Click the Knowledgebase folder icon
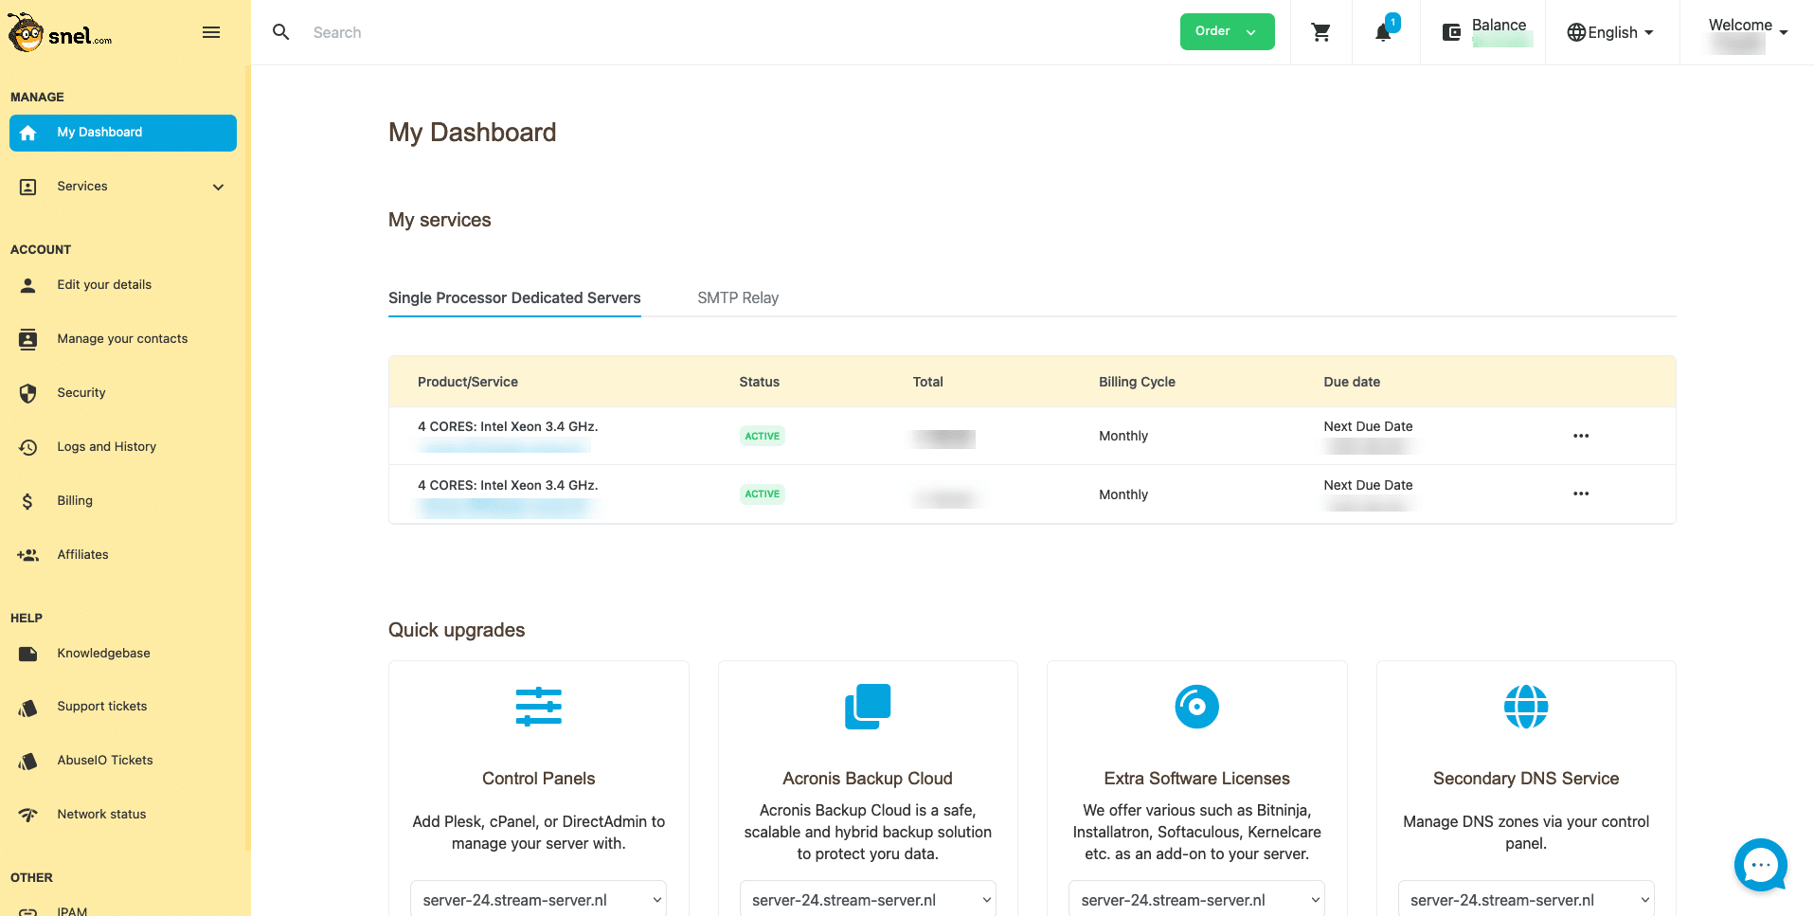 (28, 654)
